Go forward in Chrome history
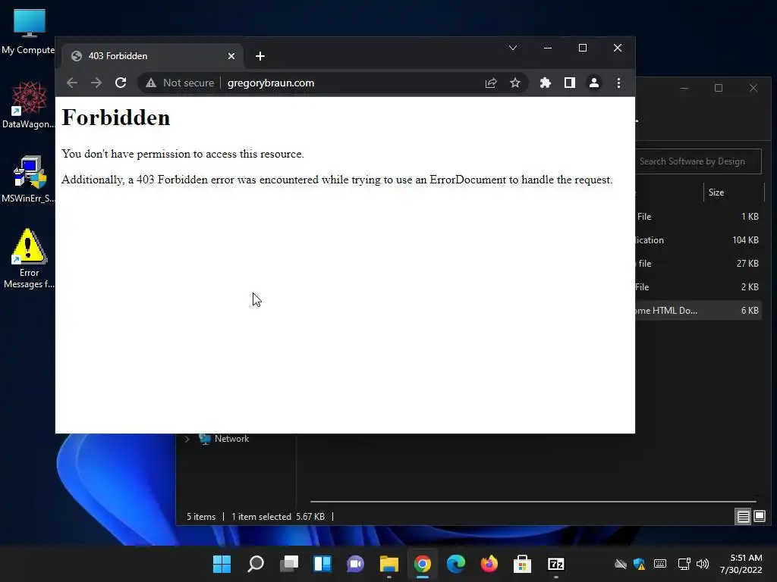Screen dimensions: 777x582 [x=96, y=83]
